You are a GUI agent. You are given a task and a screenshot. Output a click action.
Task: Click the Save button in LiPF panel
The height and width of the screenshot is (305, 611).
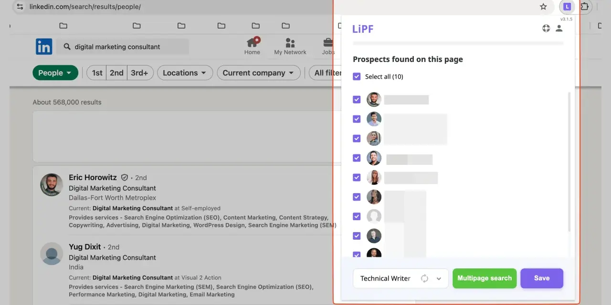tap(542, 278)
